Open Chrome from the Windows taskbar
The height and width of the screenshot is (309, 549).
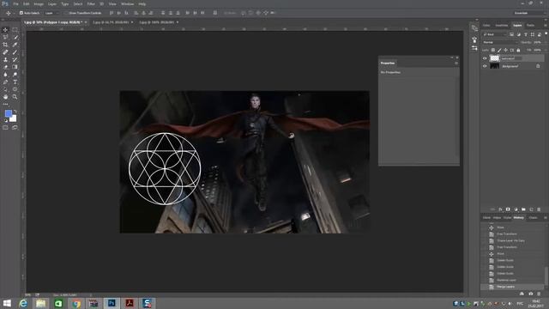76,303
